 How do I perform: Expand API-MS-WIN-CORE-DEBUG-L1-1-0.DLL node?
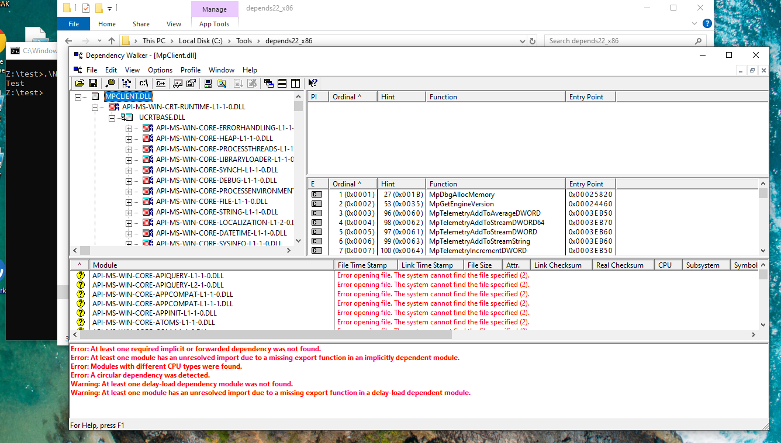pyautogui.click(x=129, y=181)
